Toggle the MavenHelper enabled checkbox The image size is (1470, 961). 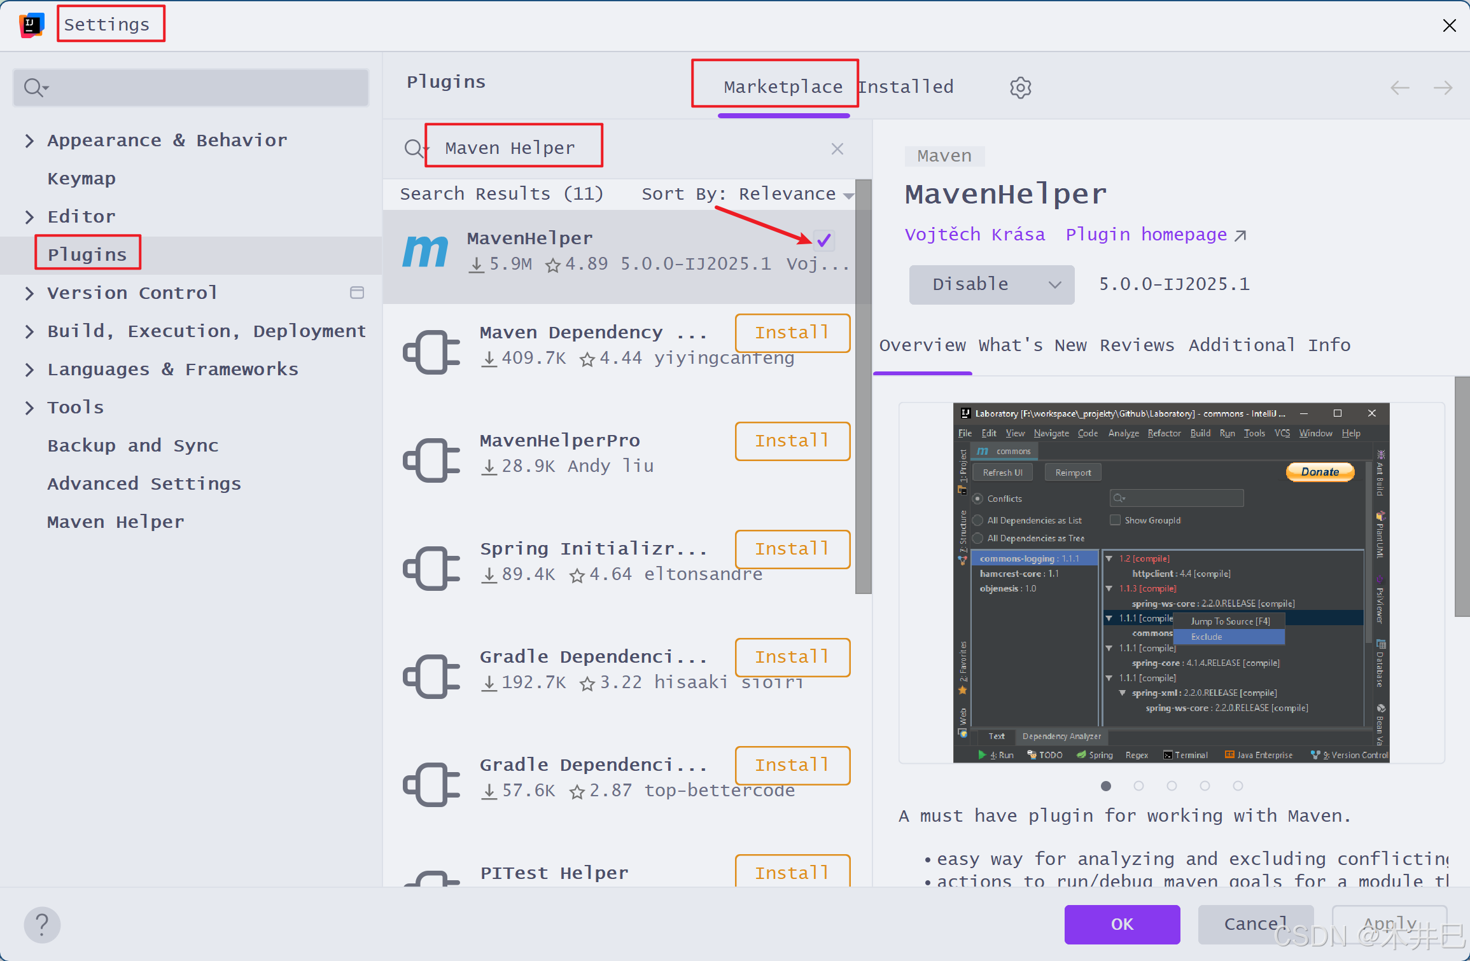(x=824, y=240)
